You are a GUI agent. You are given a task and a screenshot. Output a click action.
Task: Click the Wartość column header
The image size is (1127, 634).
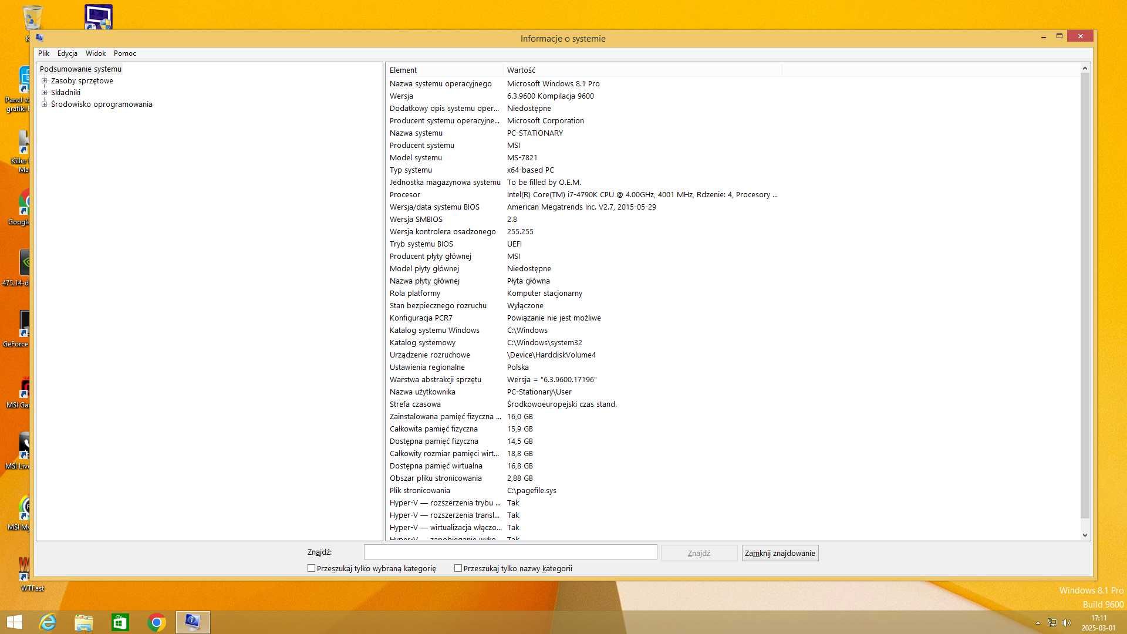point(642,70)
